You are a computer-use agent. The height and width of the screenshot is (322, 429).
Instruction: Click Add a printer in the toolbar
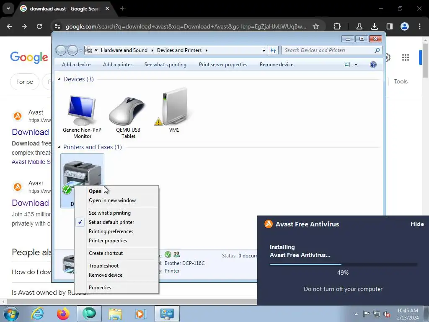click(x=117, y=65)
